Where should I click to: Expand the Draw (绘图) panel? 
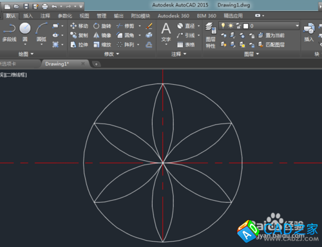(26, 54)
